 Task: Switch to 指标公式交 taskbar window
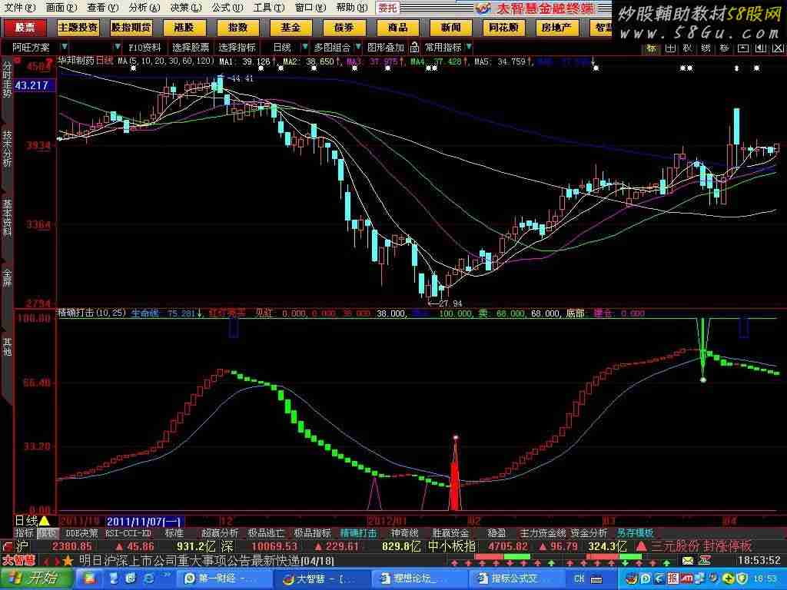coord(517,579)
